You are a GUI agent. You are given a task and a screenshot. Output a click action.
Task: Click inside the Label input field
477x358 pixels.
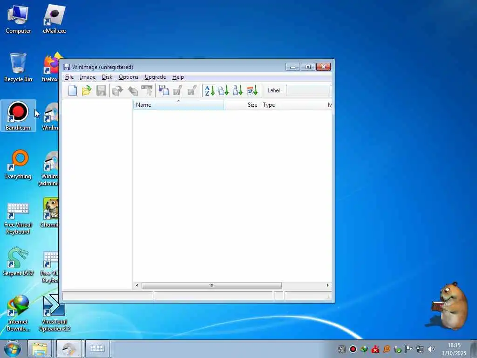[x=308, y=90]
